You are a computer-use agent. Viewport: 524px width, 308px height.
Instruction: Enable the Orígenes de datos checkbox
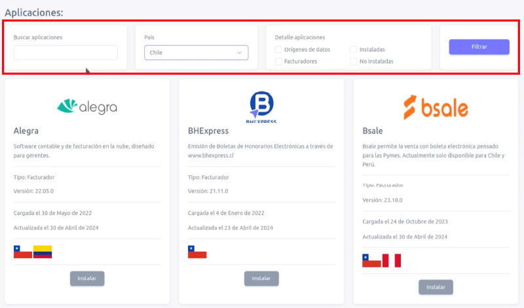click(x=278, y=50)
